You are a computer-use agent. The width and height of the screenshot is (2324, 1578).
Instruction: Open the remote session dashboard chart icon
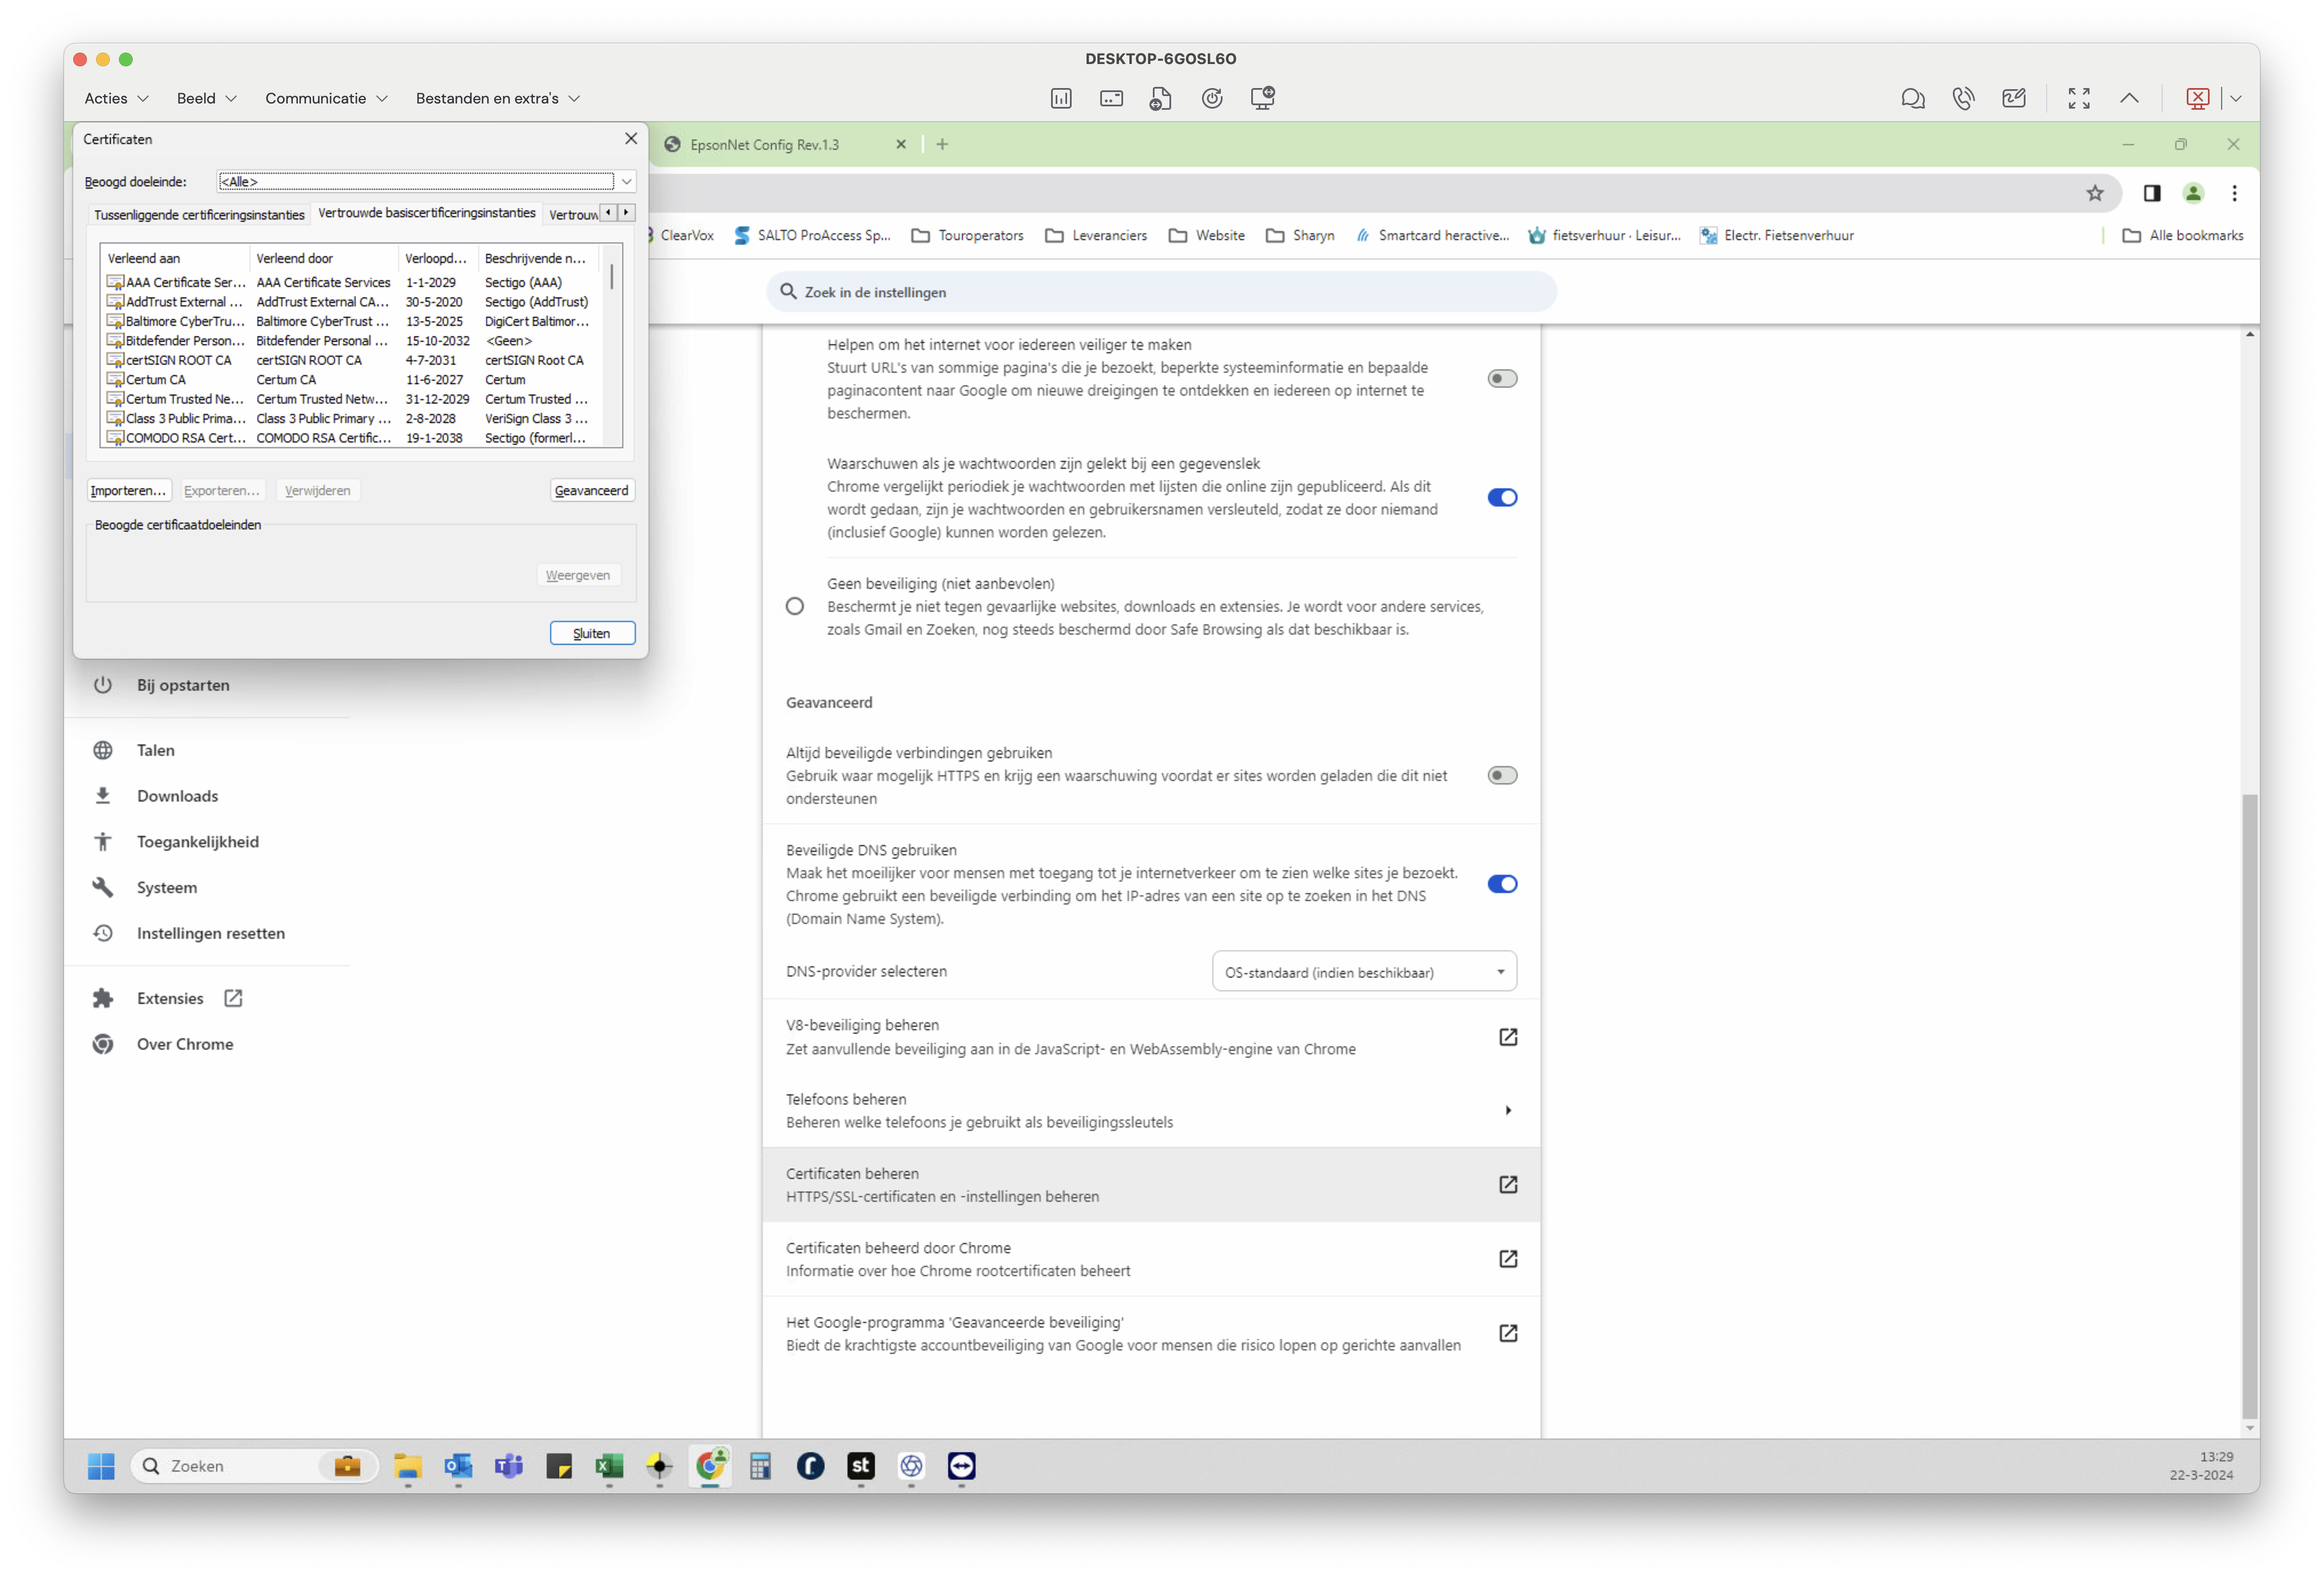pos(1061,98)
